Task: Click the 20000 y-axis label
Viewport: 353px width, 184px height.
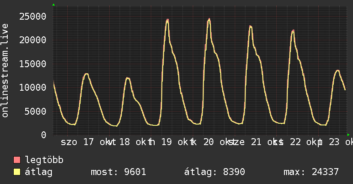Action: 33,40
